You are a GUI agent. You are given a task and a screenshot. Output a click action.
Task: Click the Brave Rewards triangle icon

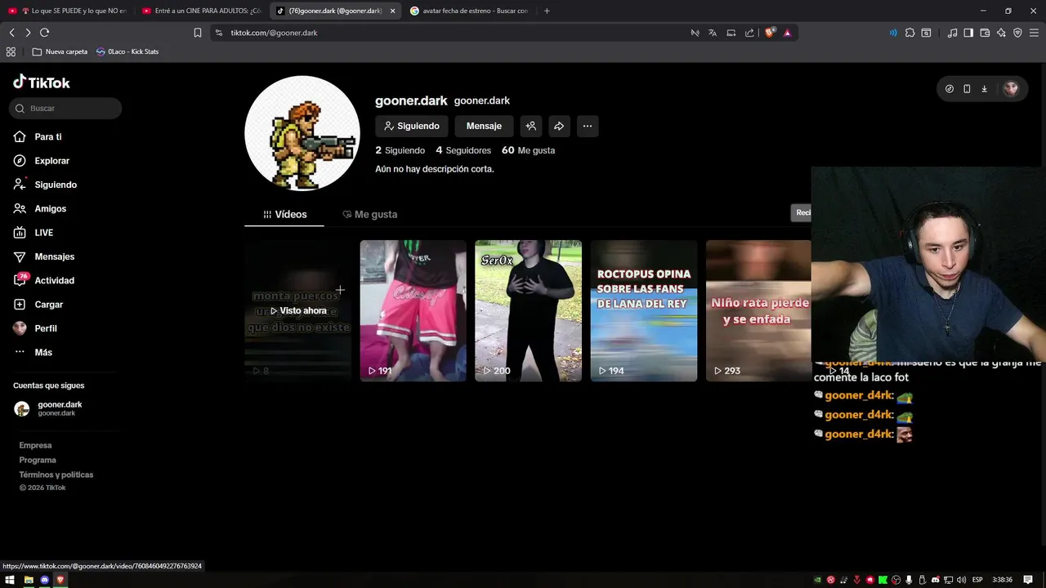coord(787,33)
